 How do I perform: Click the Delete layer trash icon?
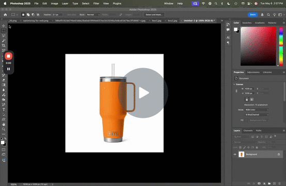pyautogui.click(x=279, y=183)
